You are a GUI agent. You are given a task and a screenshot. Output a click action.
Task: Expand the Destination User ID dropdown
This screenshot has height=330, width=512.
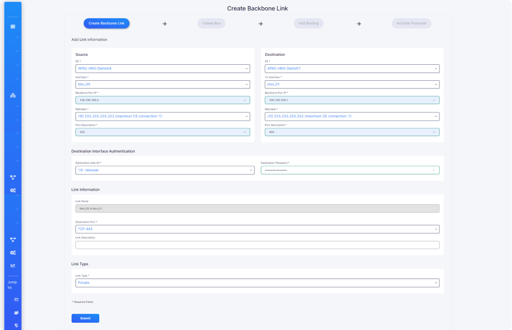tap(162, 171)
